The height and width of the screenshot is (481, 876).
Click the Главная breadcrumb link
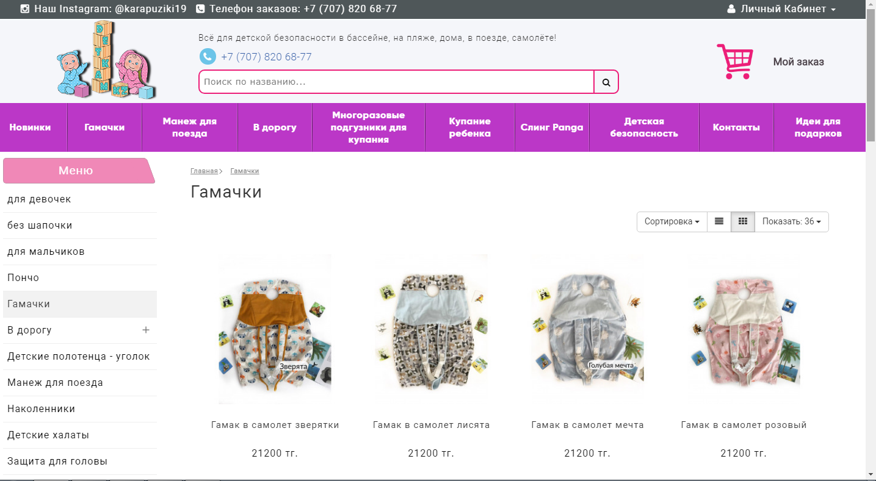click(204, 171)
